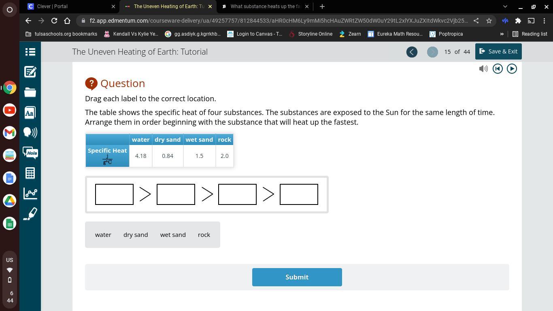This screenshot has height=311, width=553.
Task: Select the dry sand label
Action: [x=136, y=235]
